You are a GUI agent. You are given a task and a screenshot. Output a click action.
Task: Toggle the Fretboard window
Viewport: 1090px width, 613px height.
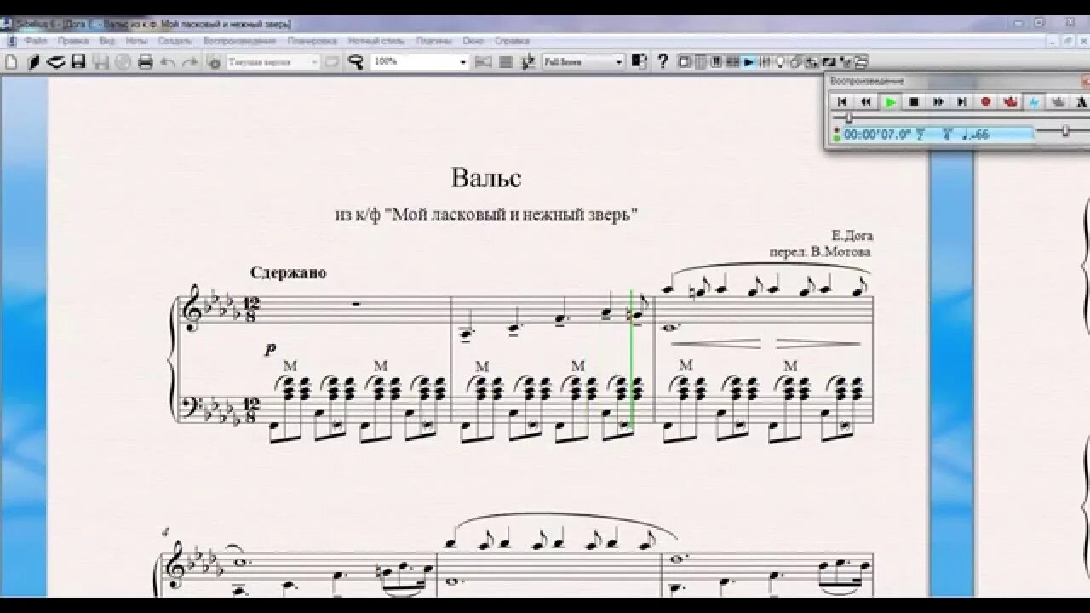pos(731,61)
